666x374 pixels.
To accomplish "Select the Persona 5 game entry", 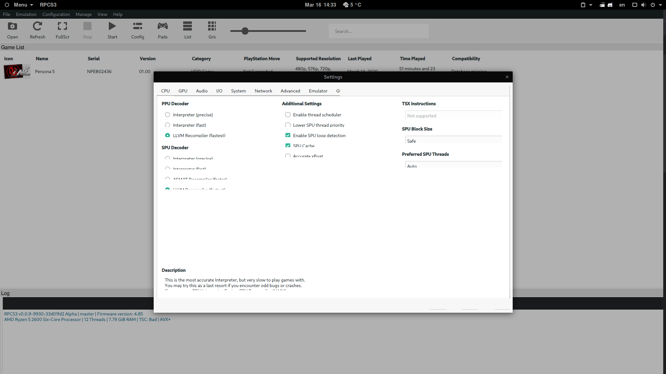I will (x=45, y=71).
